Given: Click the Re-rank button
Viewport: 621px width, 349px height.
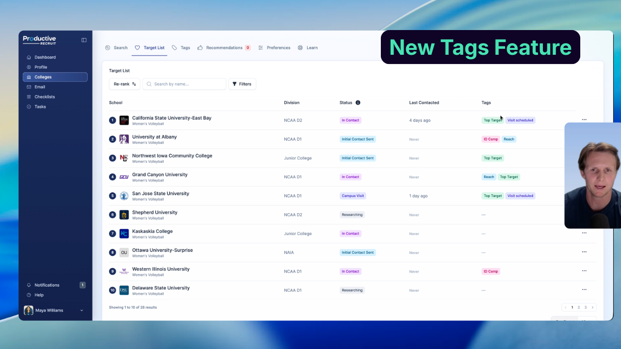Looking at the screenshot, I should pyautogui.click(x=125, y=84).
